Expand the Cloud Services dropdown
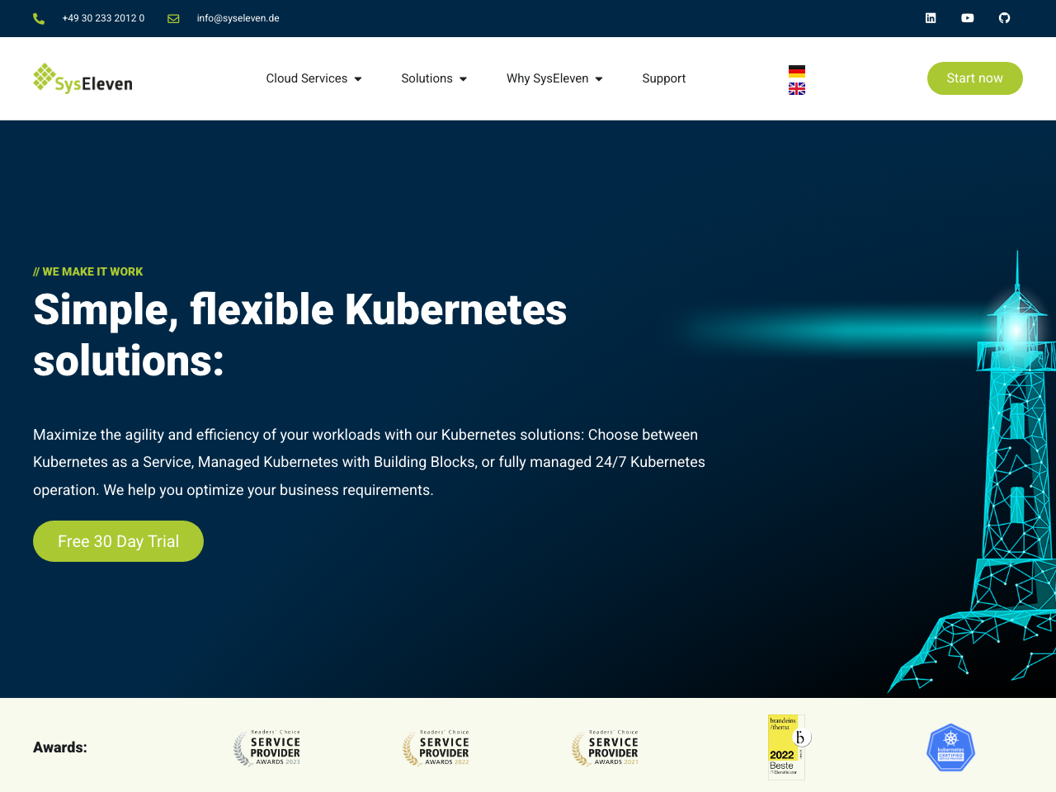 pyautogui.click(x=357, y=78)
